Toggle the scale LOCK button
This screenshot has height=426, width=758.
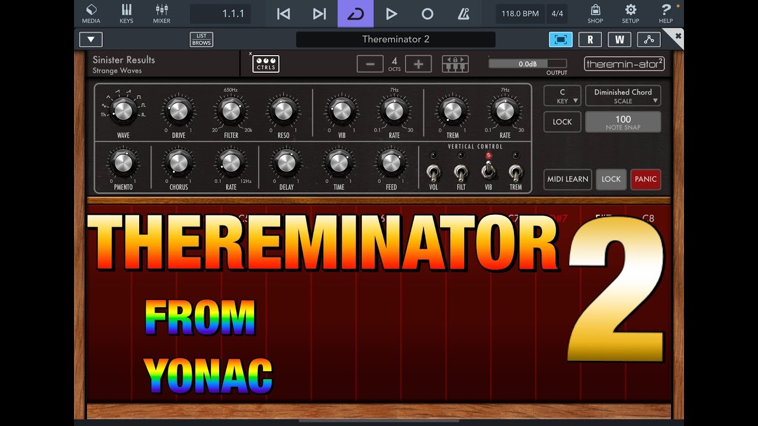pyautogui.click(x=562, y=122)
